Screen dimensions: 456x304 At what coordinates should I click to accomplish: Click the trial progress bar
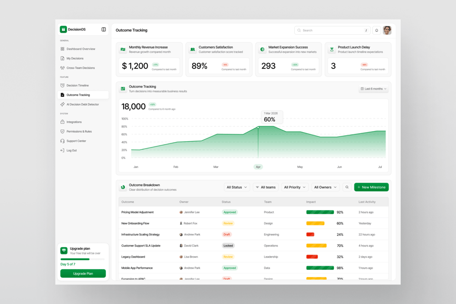point(83,259)
